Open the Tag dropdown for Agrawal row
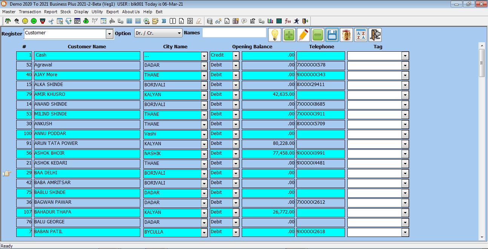Image resolution: width=488 pixels, height=249 pixels. coord(405,66)
